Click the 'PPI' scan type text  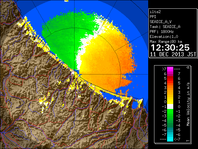point(153,17)
